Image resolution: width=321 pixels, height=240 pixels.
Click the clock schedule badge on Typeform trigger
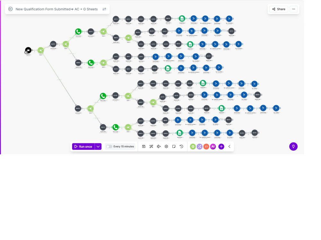[26, 52]
